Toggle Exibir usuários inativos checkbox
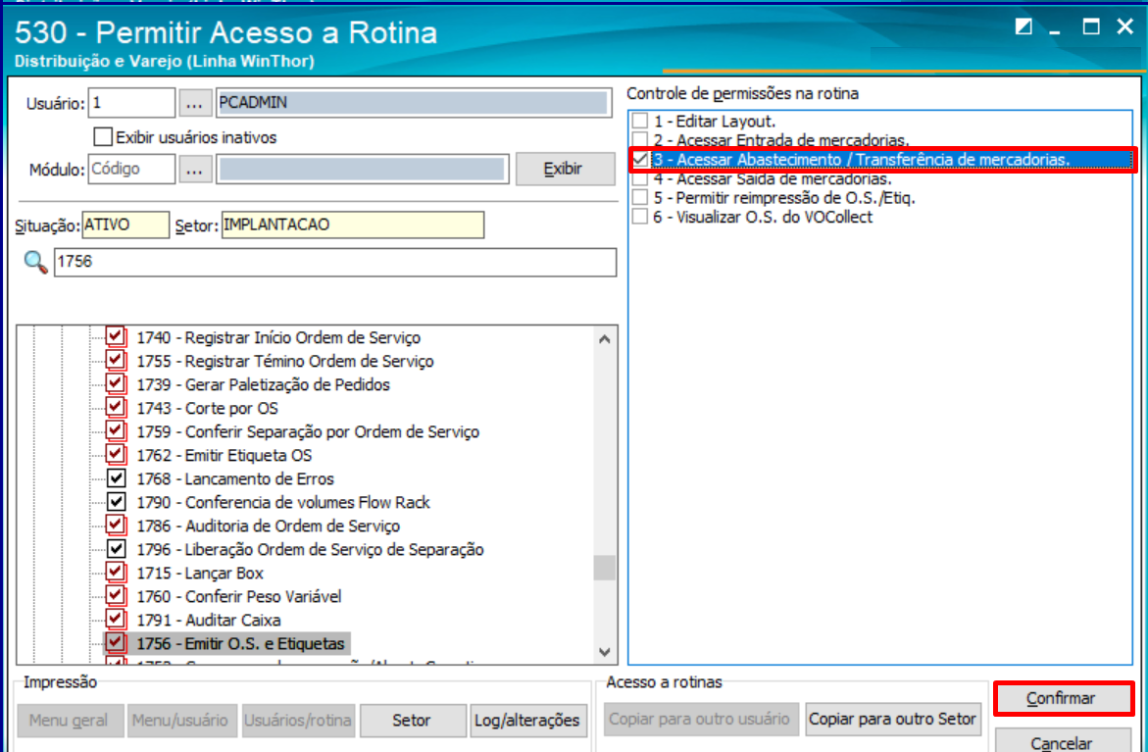The width and height of the screenshot is (1148, 752). [x=103, y=137]
